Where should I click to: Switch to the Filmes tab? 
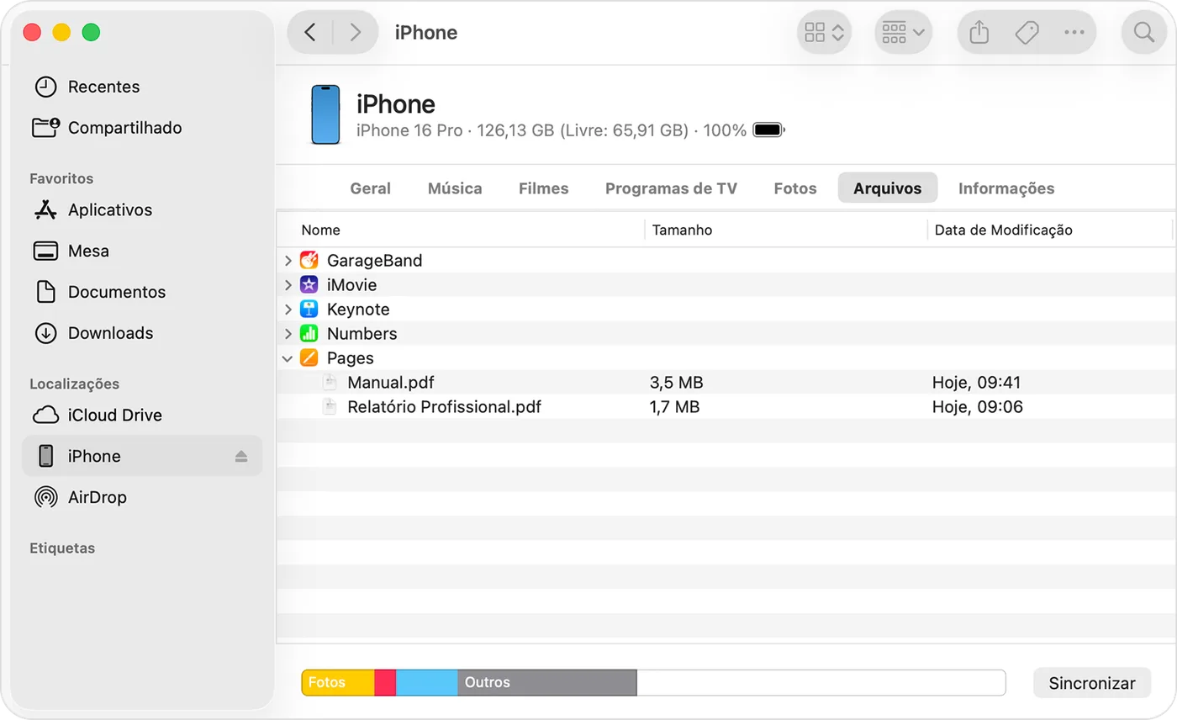543,188
